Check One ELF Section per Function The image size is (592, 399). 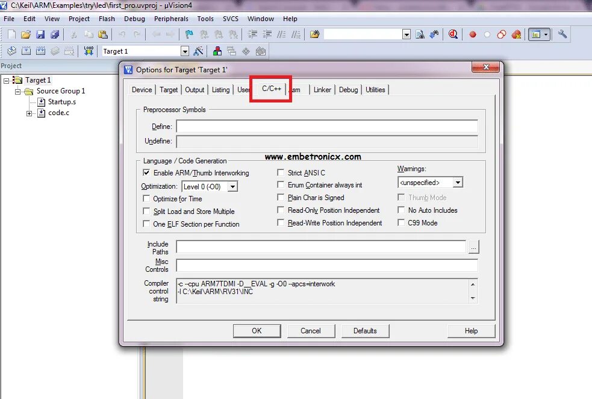[x=146, y=224]
